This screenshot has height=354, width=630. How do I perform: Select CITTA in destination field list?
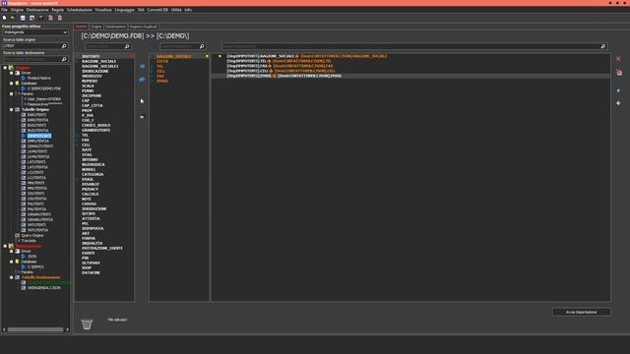pos(162,61)
